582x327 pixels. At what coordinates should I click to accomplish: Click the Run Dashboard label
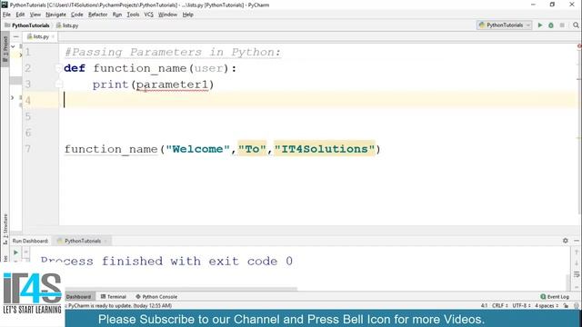click(x=30, y=241)
